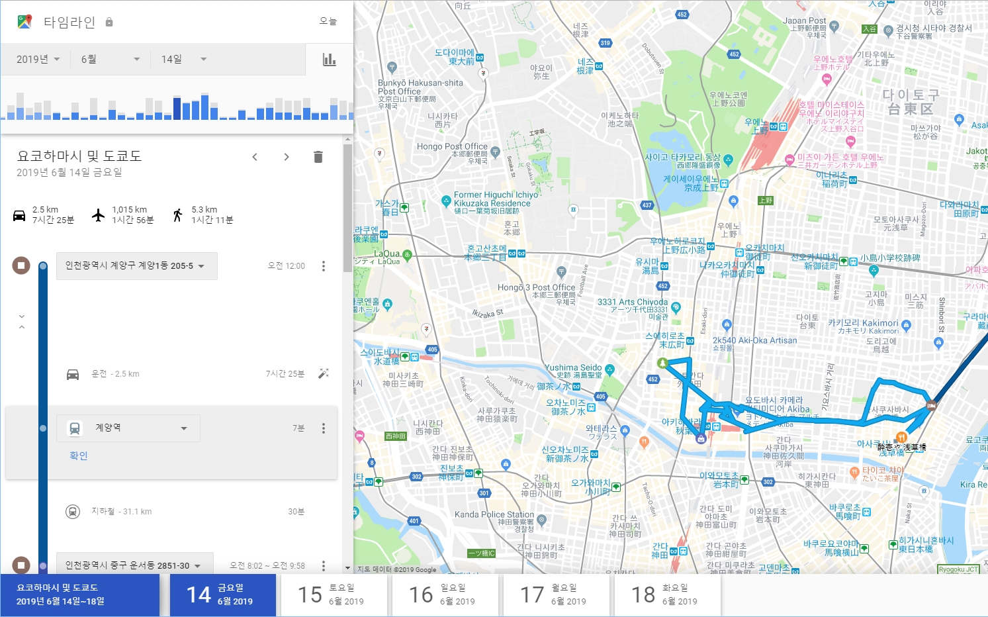
Task: Click the 오늘 today button
Action: point(328,22)
